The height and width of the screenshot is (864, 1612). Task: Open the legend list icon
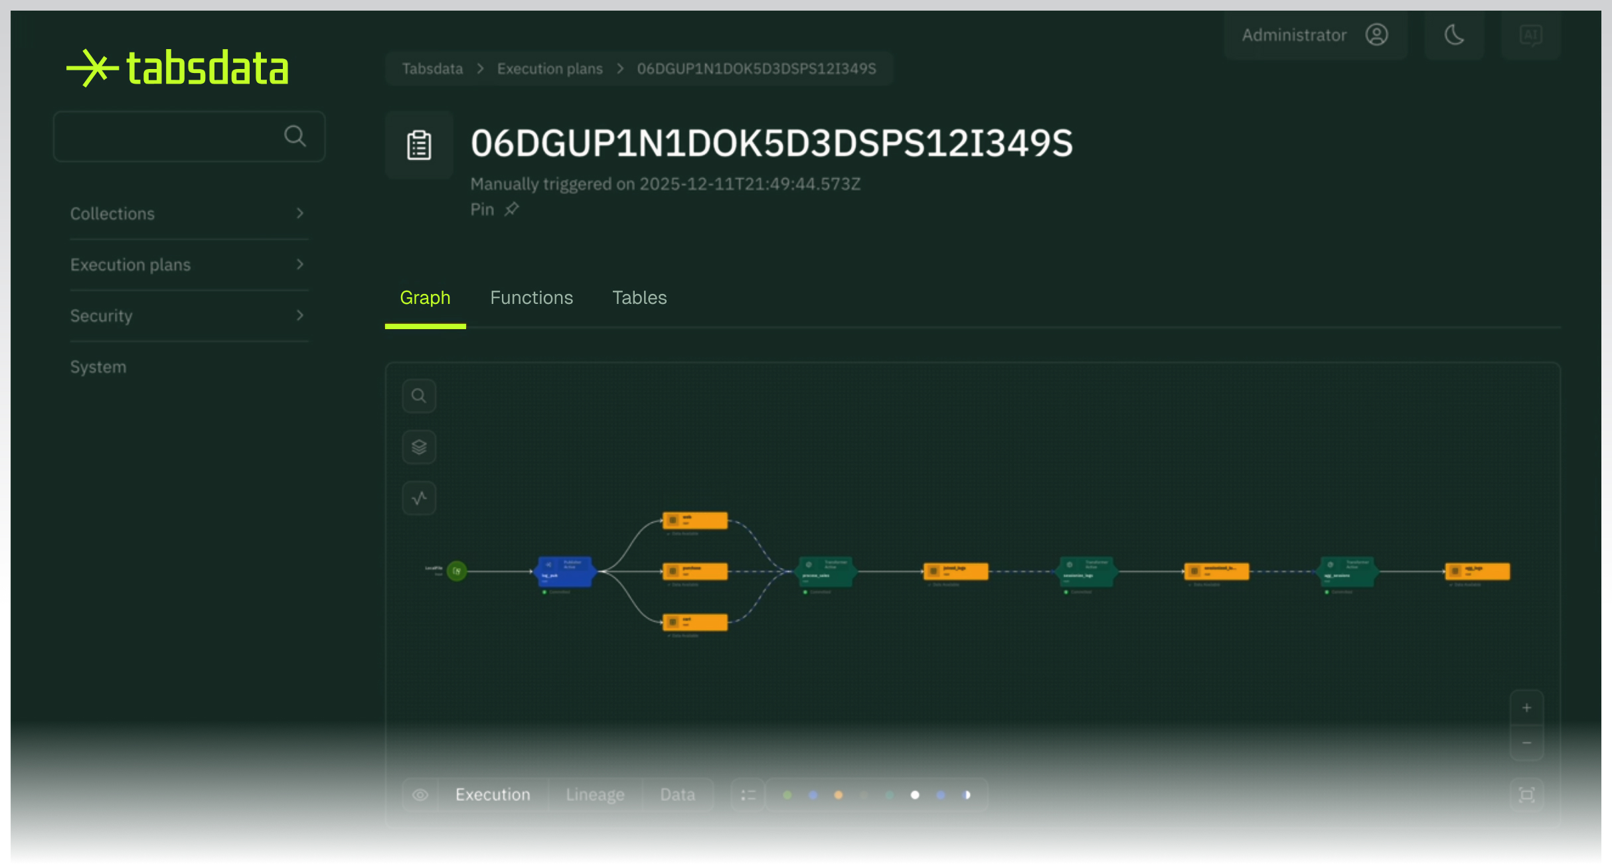(748, 795)
